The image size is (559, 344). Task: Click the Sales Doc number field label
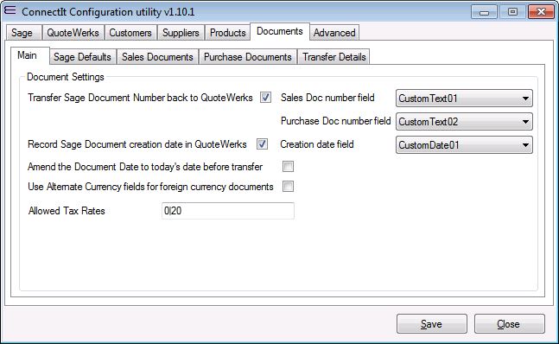(x=327, y=98)
